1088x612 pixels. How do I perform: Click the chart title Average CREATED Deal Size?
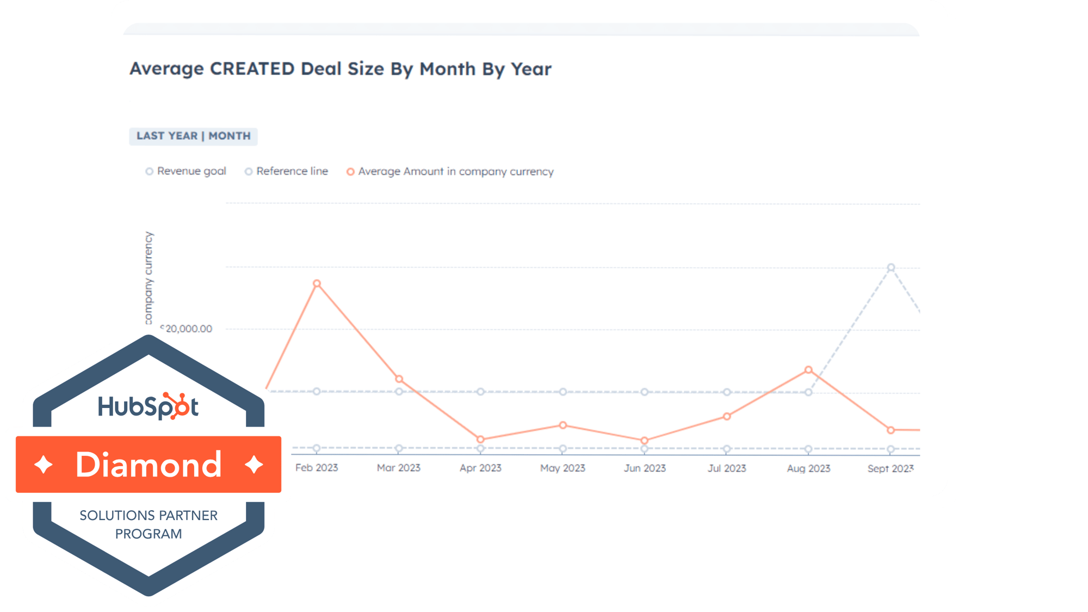[x=340, y=69]
